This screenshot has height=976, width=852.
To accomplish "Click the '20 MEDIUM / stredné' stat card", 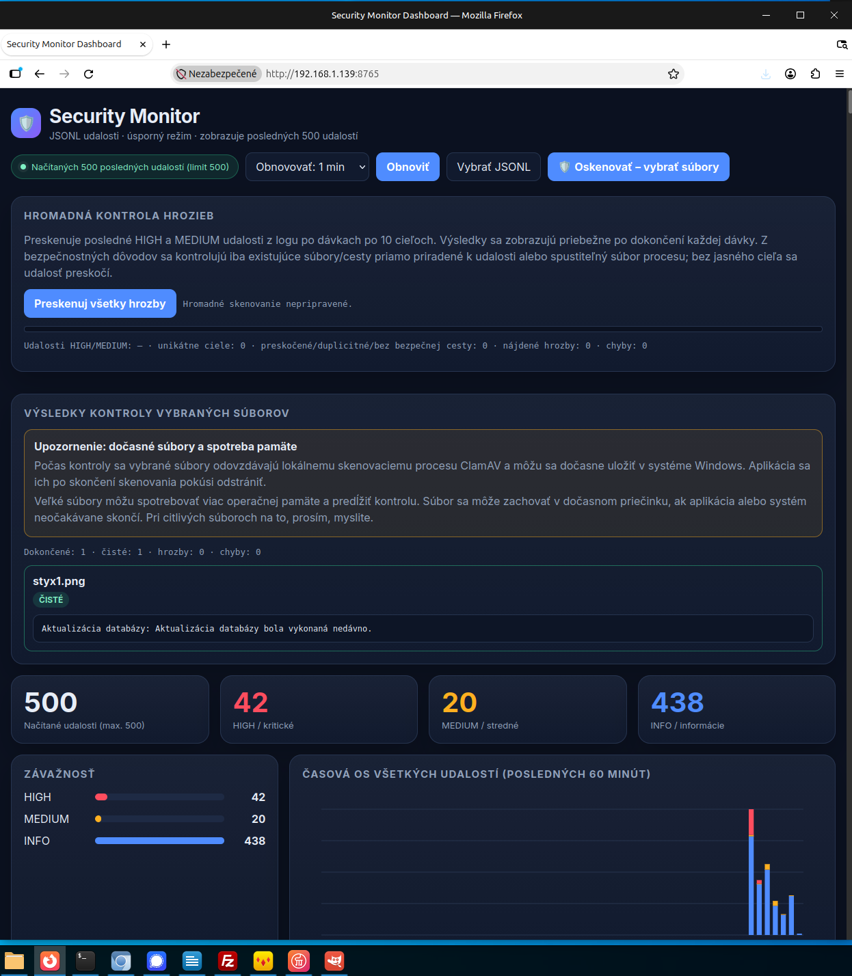I will [x=528, y=709].
